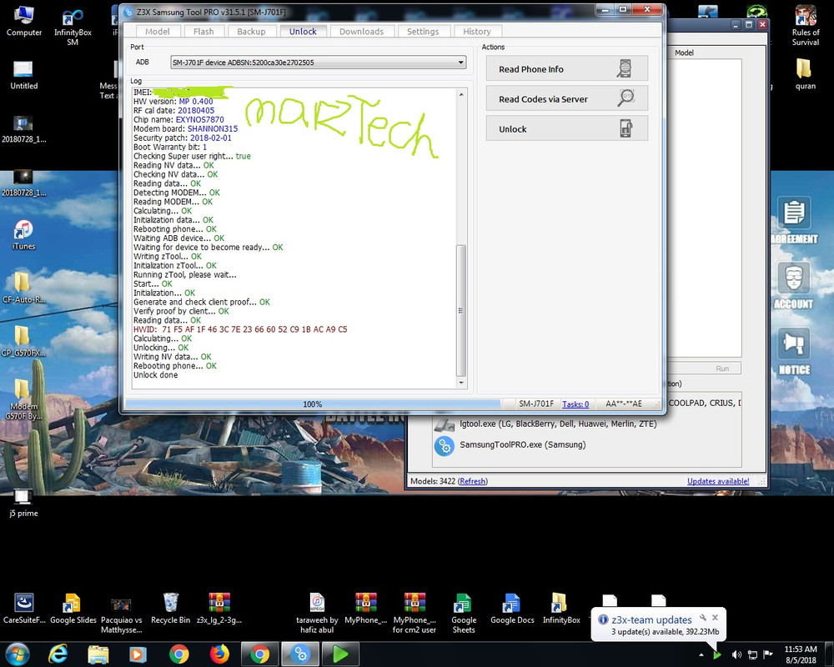Click the volume icon in system tray
Image resolution: width=834 pixels, height=667 pixels.
(x=736, y=654)
